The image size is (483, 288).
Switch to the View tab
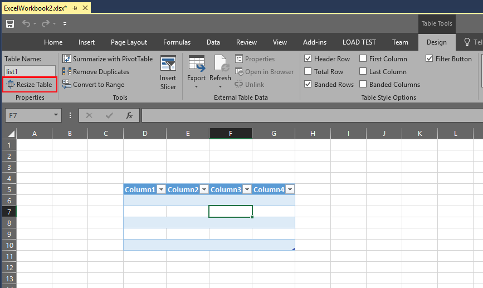click(x=280, y=42)
